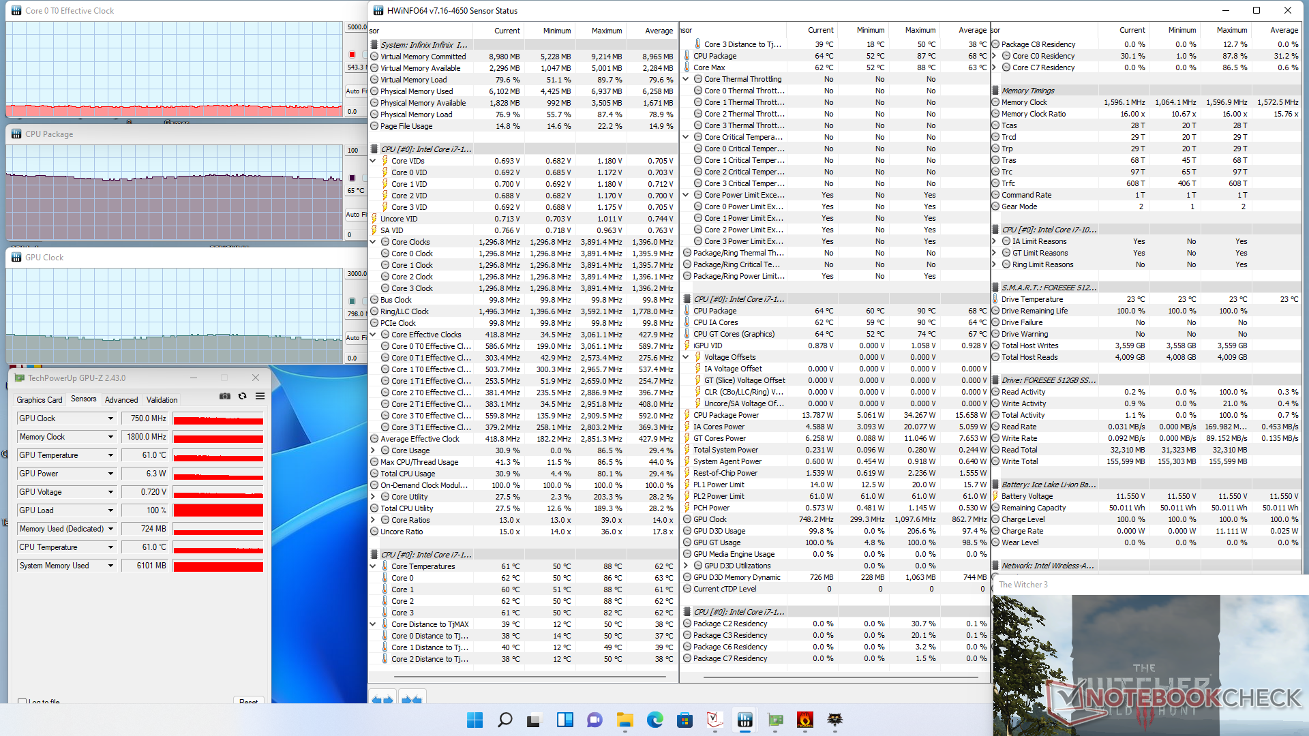Screen dimensions: 1309x736
Task: Click HWiNFO expand-columns arrows button
Action: (x=382, y=699)
